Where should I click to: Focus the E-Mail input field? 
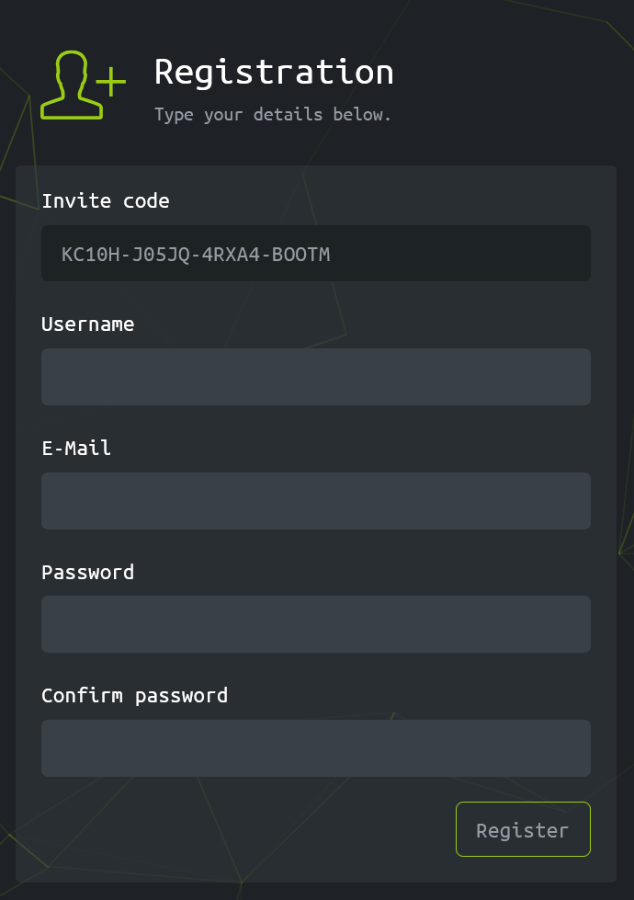pos(316,500)
